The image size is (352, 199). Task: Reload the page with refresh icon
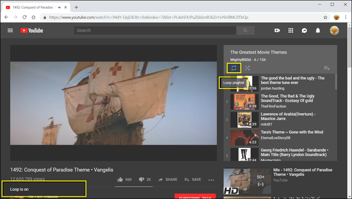(x=25, y=17)
